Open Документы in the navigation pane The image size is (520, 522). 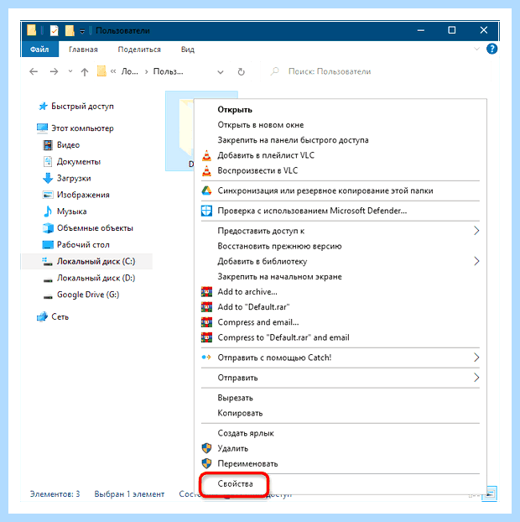click(x=79, y=161)
